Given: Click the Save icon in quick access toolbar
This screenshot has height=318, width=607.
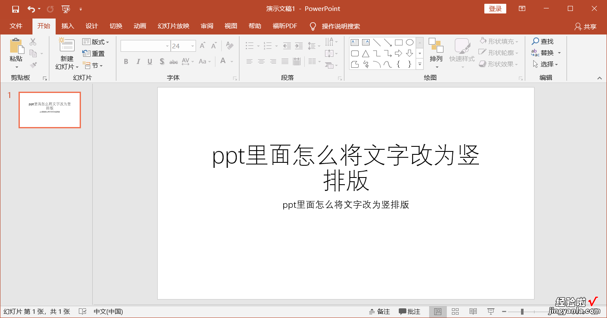Looking at the screenshot, I should point(16,9).
